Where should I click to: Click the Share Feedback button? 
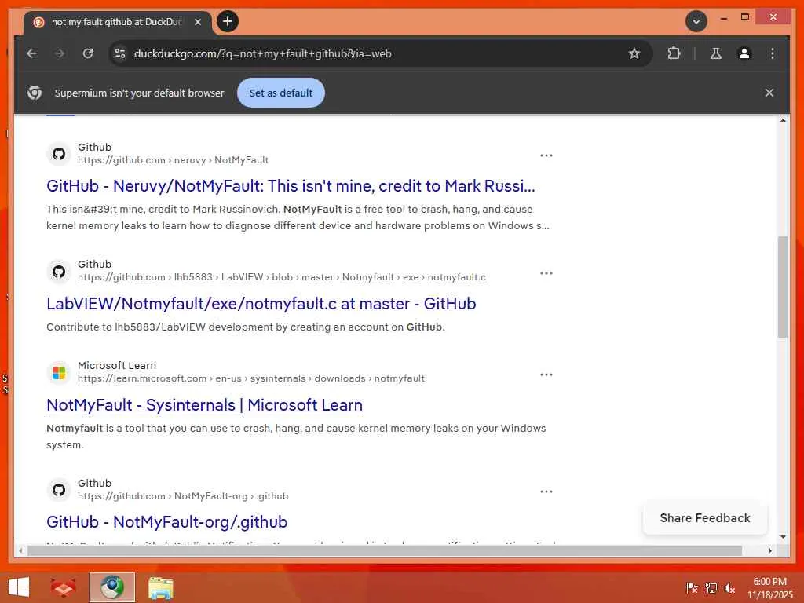pos(704,518)
